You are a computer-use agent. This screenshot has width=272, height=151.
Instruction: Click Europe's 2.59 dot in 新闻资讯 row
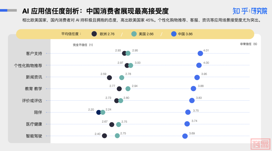coord(109,78)
